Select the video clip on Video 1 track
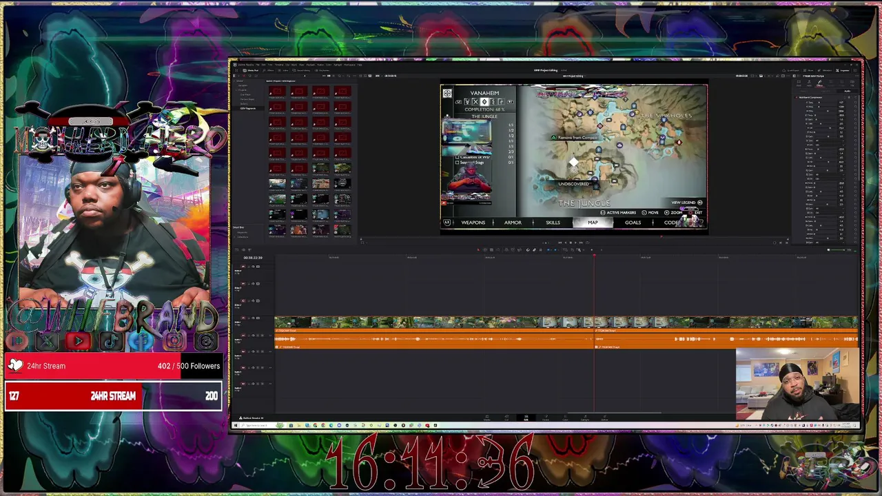Viewport: 882px width, 496px height. [x=566, y=322]
